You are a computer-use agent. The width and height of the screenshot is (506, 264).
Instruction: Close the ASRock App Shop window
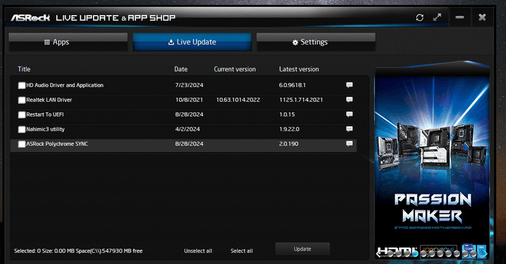(x=482, y=18)
